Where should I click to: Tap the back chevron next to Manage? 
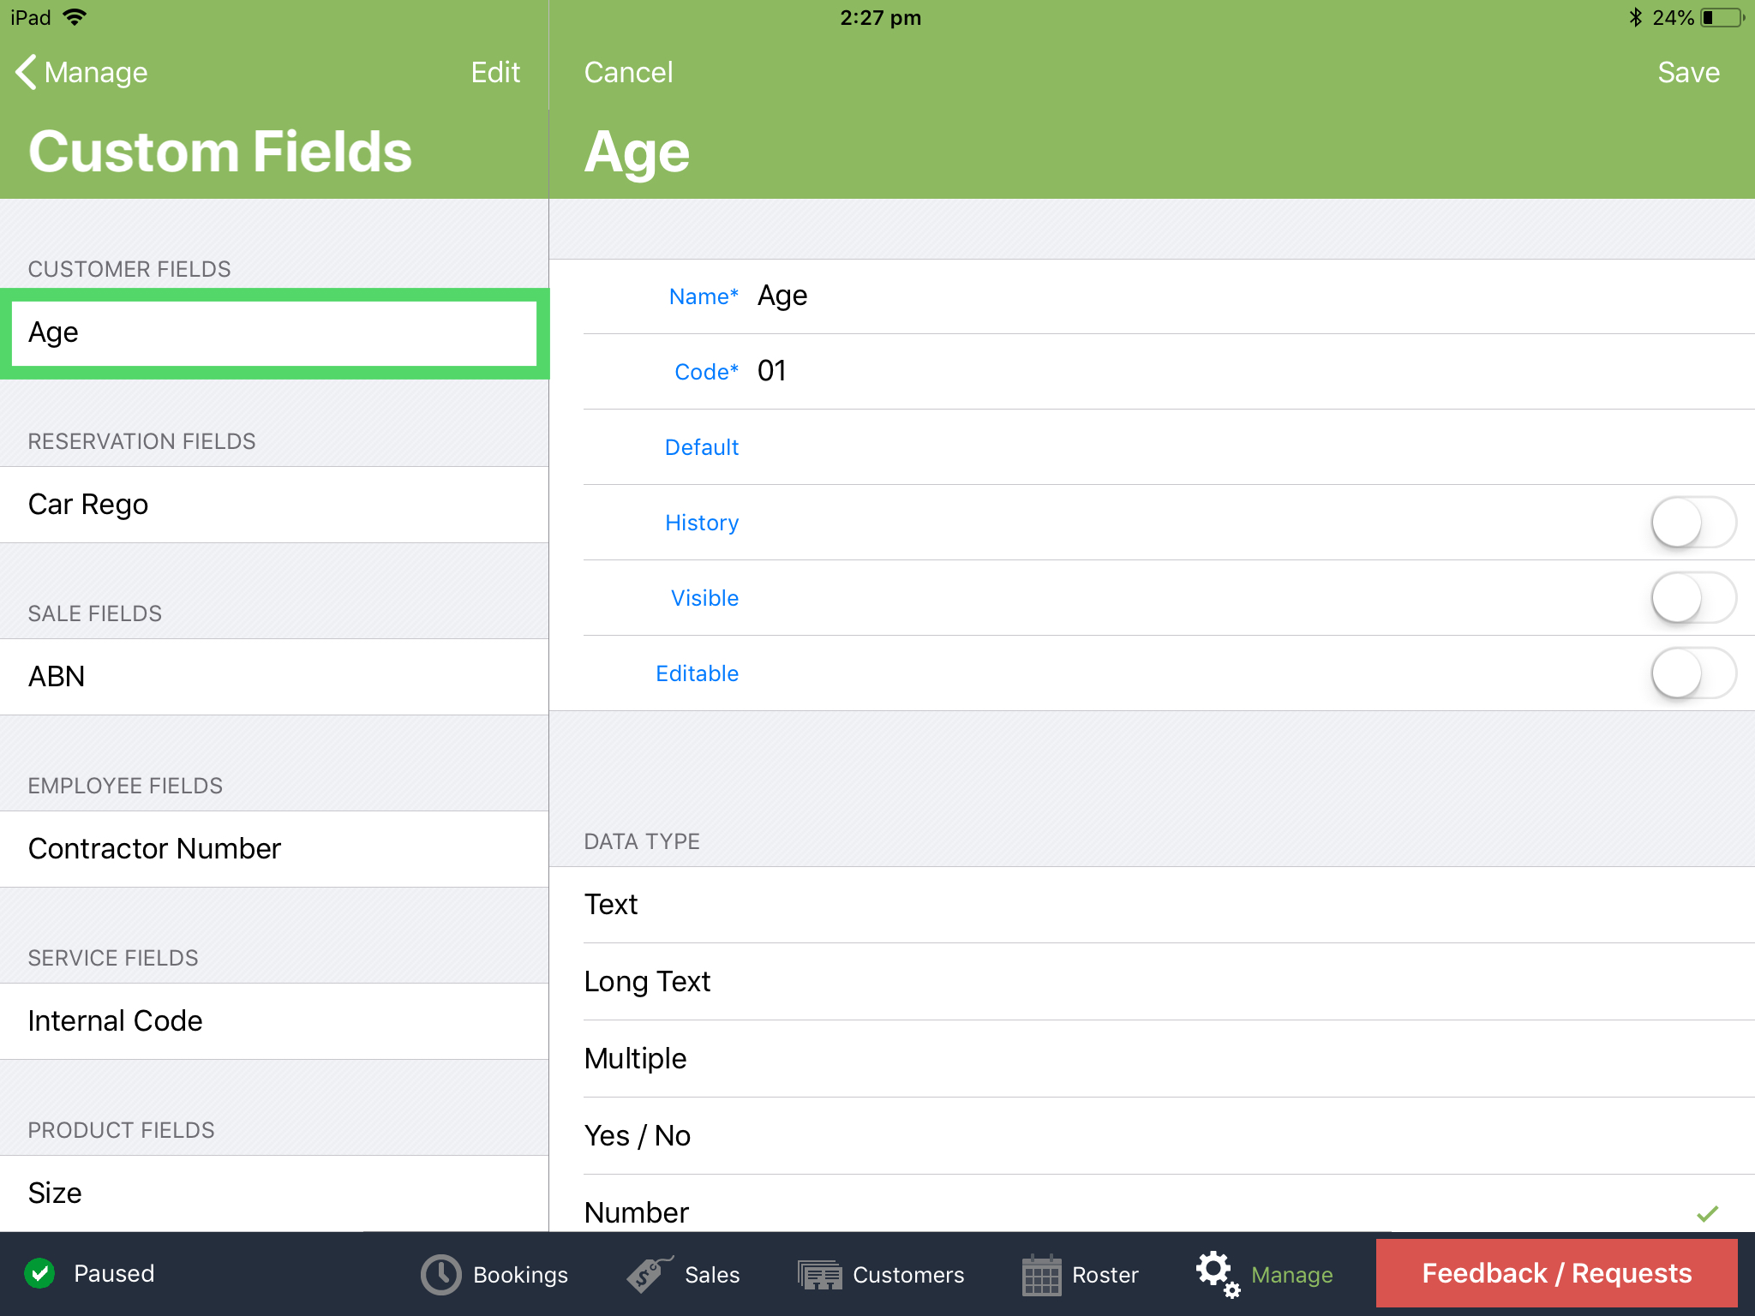click(x=26, y=72)
